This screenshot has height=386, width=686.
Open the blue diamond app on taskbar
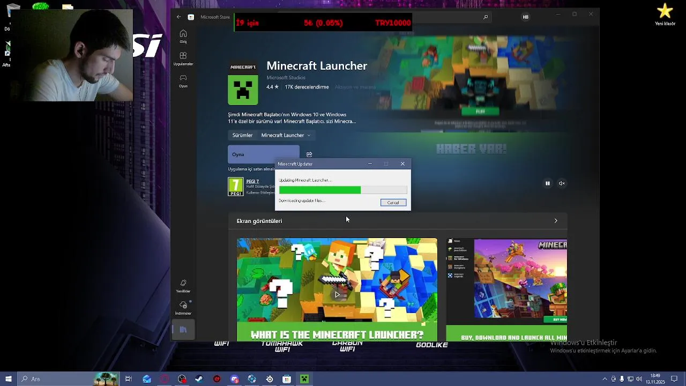252,379
